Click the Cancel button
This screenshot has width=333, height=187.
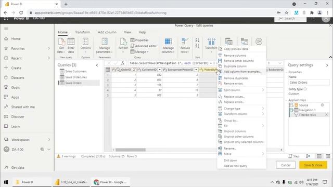(286, 165)
